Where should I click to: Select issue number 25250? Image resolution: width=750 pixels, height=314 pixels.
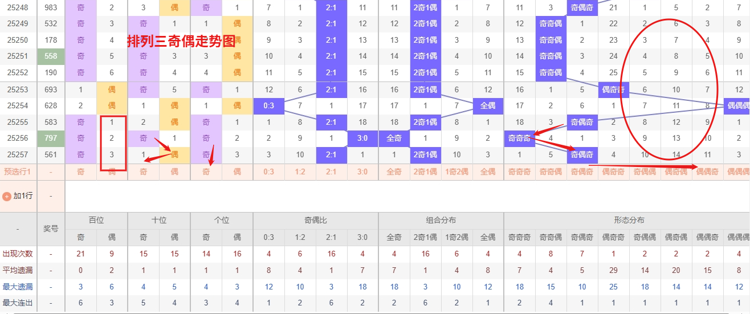point(18,40)
